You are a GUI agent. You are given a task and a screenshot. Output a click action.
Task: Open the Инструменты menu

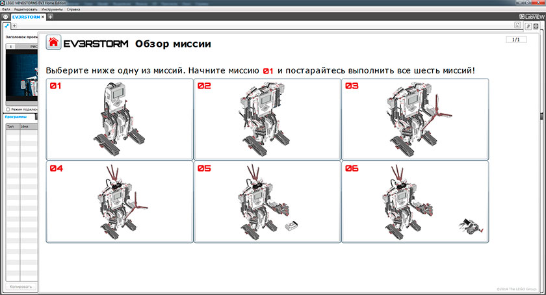52,9
